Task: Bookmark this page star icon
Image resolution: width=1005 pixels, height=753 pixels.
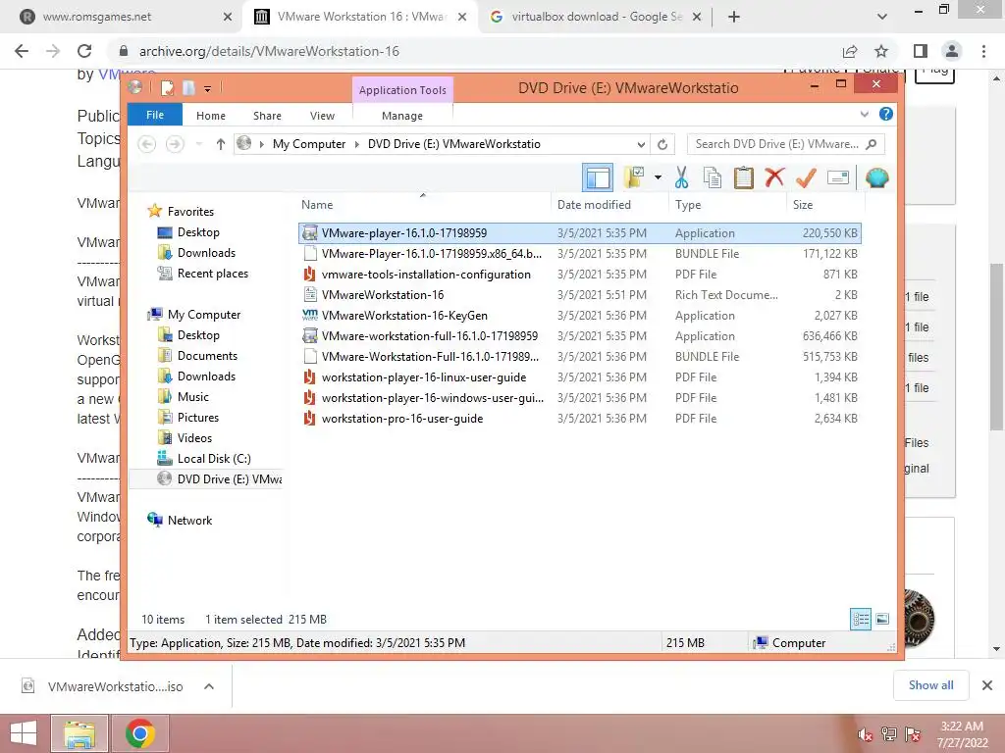Action: (x=881, y=51)
